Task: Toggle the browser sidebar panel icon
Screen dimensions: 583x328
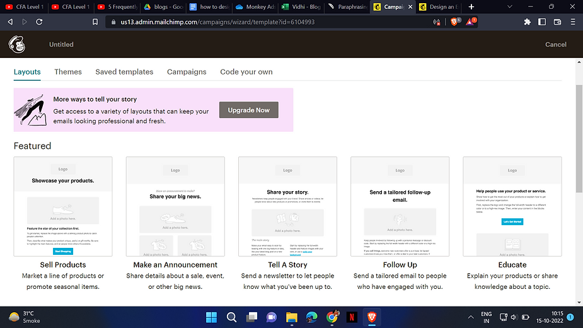Action: coord(542,21)
